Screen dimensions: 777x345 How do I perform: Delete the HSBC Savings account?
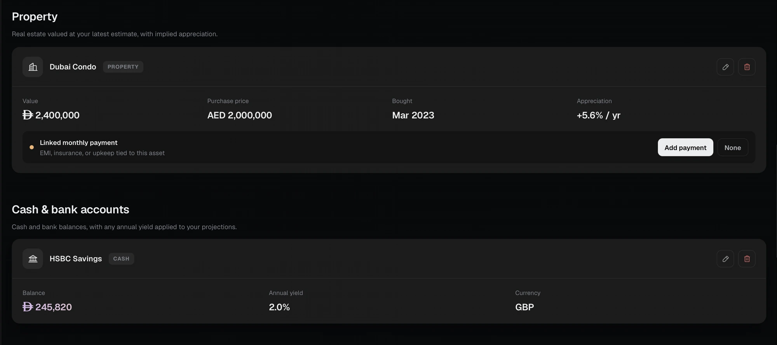(x=747, y=259)
